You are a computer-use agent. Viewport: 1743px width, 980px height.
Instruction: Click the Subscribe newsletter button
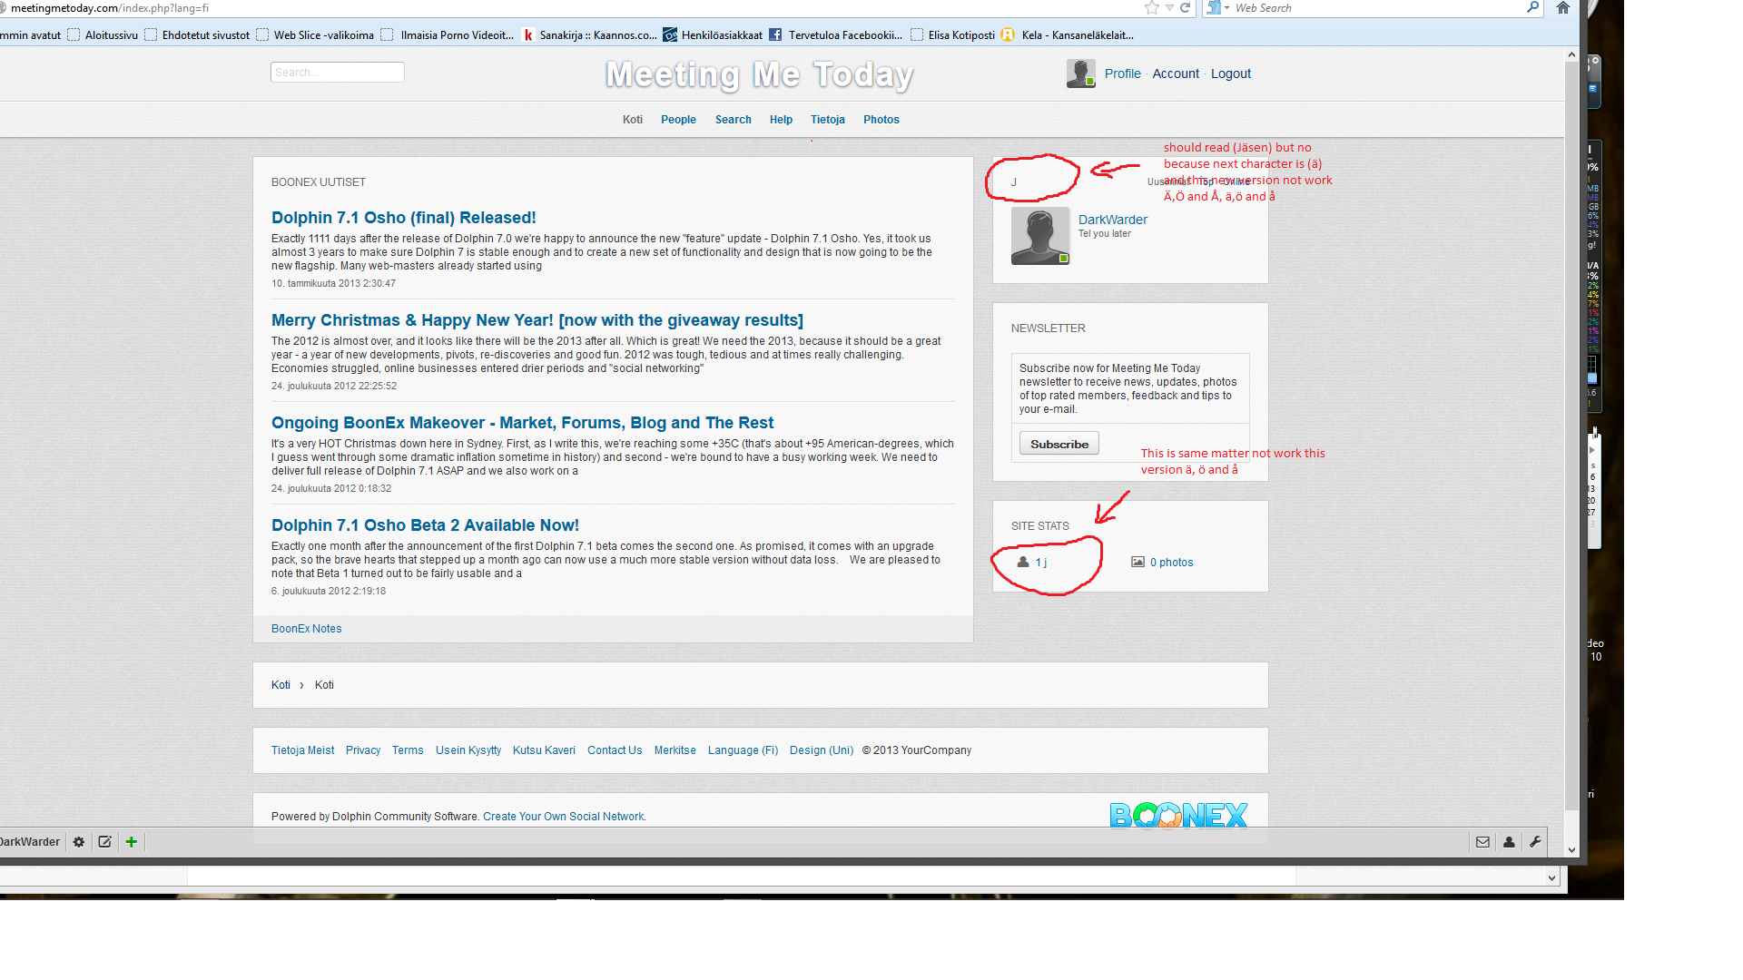[x=1059, y=444]
